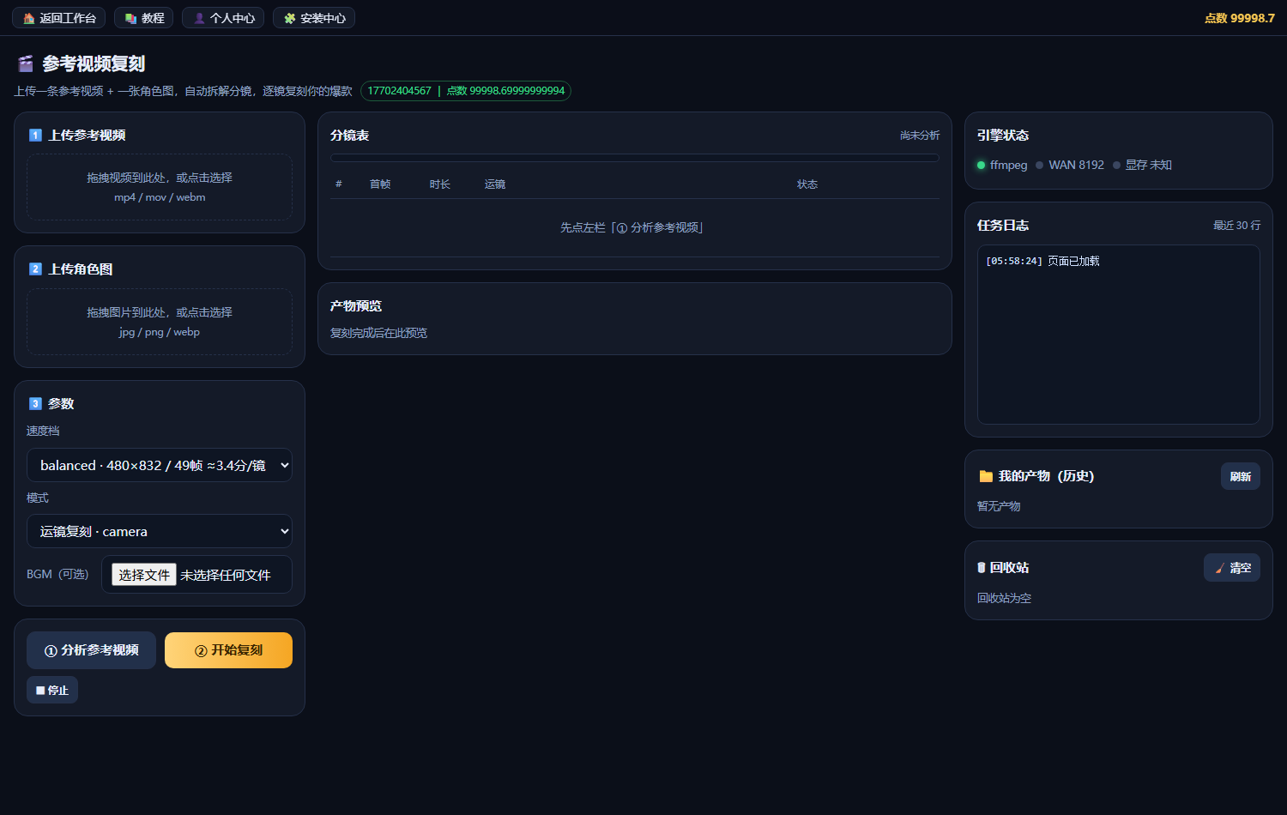Viewport: 1287px width, 815px height.
Task: Open the 模式 运镜复刻 camera dropdown
Action: (160, 531)
